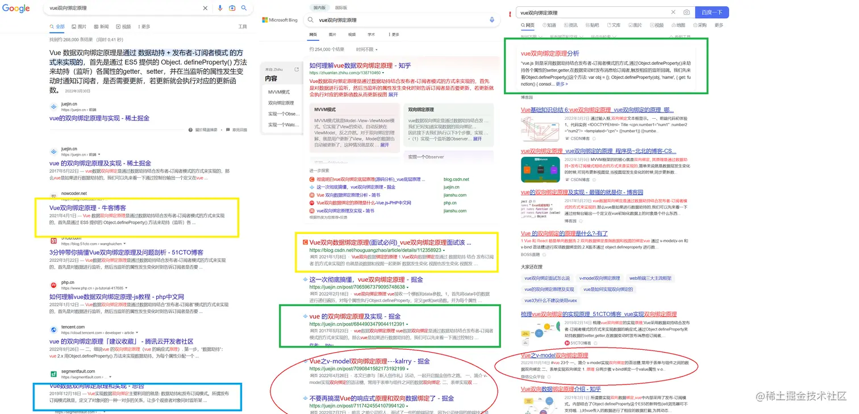Activate Bing voice search microphone
This screenshot has height=414, width=859.
(492, 20)
